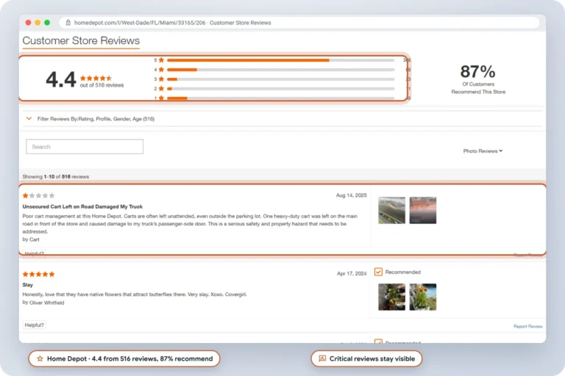565x376 pixels.
Task: Click the yellow minimize window button
Action: (x=38, y=23)
